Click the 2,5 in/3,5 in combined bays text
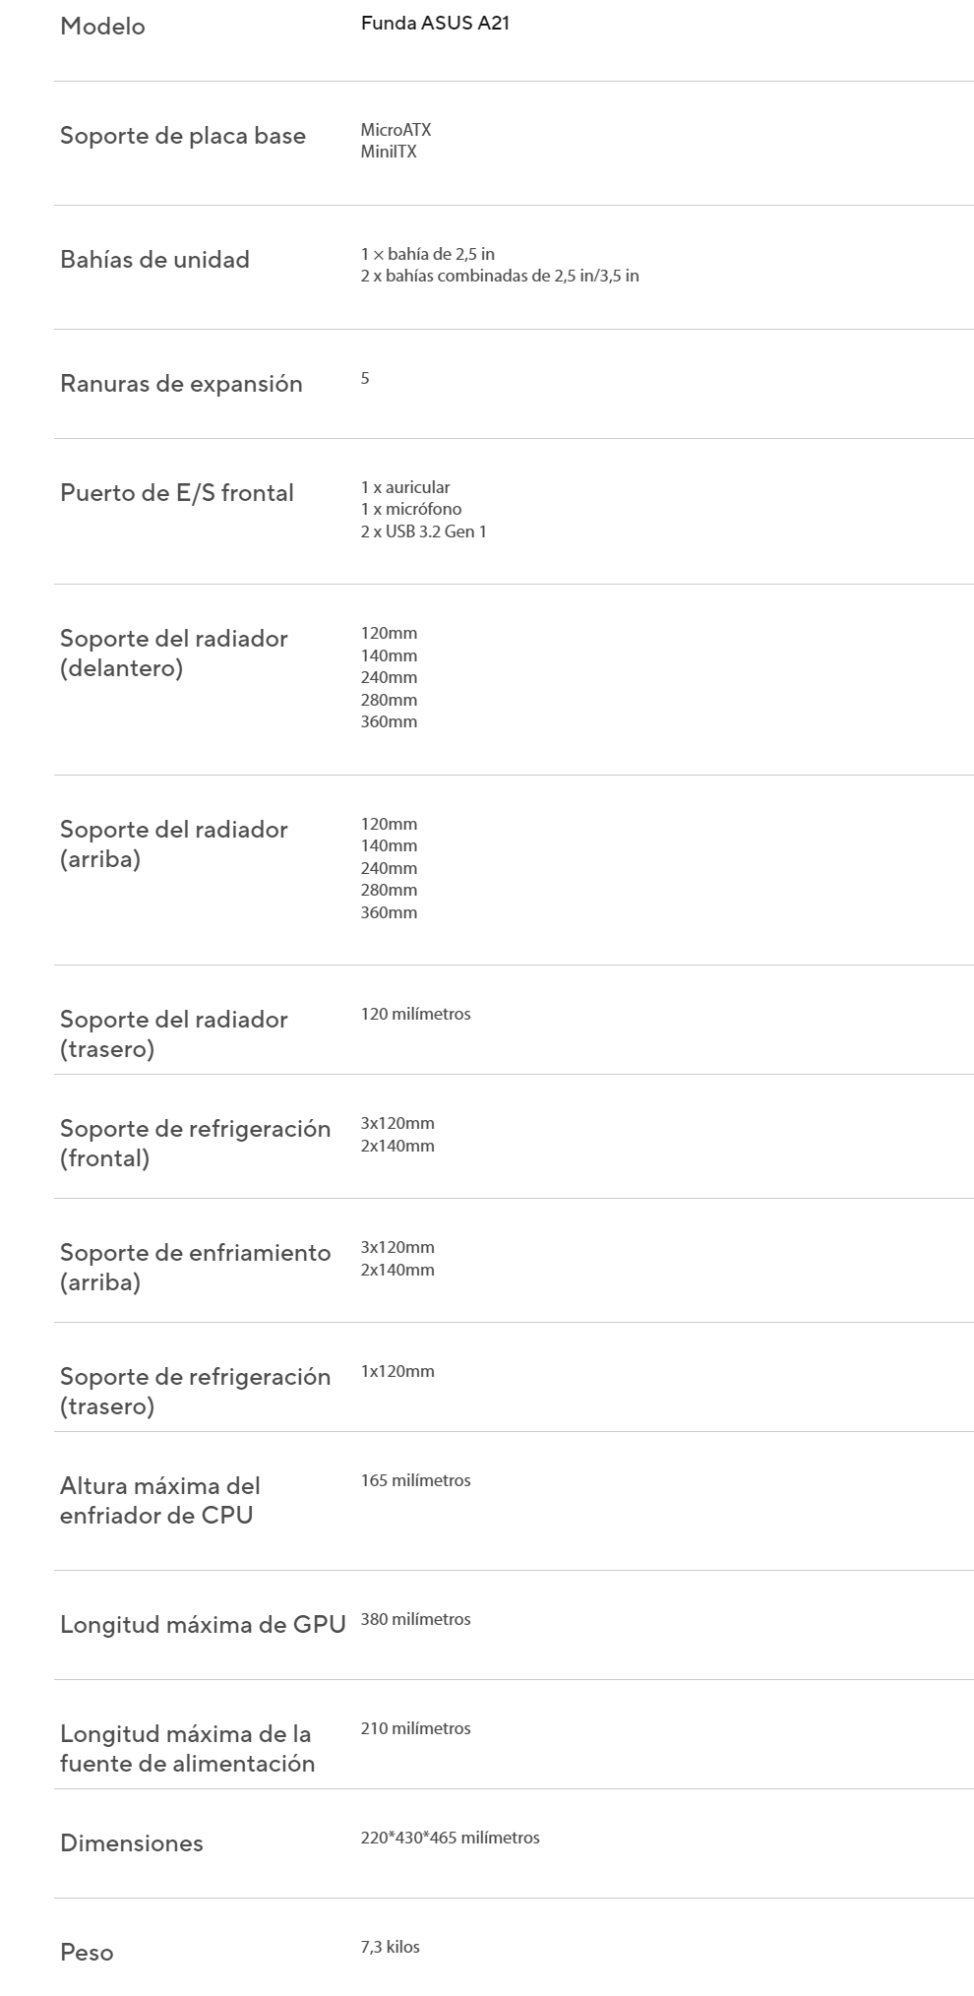The width and height of the screenshot is (974, 1996). [x=500, y=276]
